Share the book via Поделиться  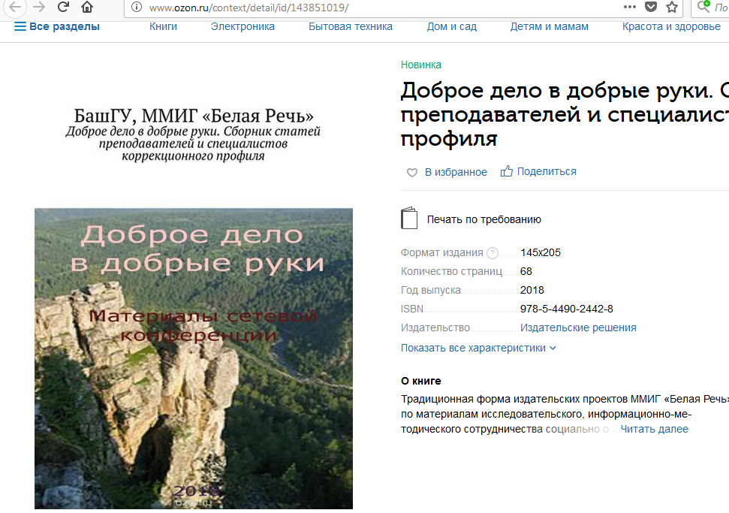pyautogui.click(x=538, y=172)
